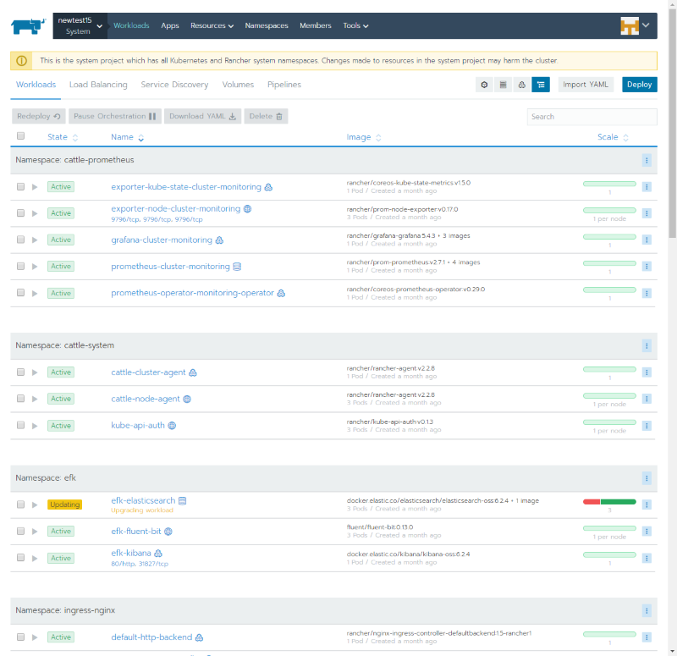Switch to the Load Balancing tab
Screen dimensions: 677x656
tap(98, 85)
